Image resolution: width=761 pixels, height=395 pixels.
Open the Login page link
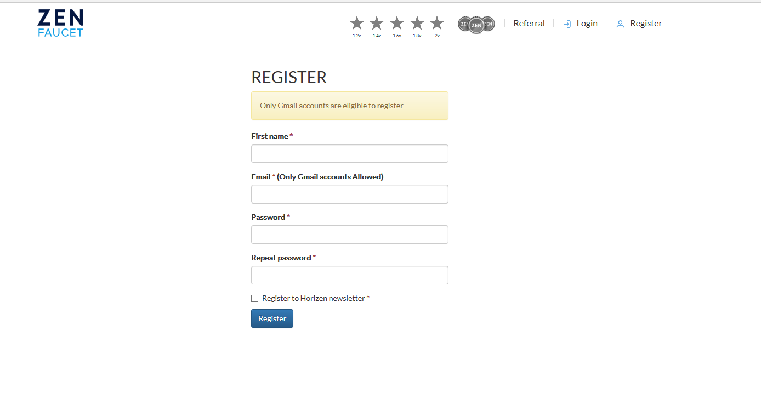click(x=587, y=24)
